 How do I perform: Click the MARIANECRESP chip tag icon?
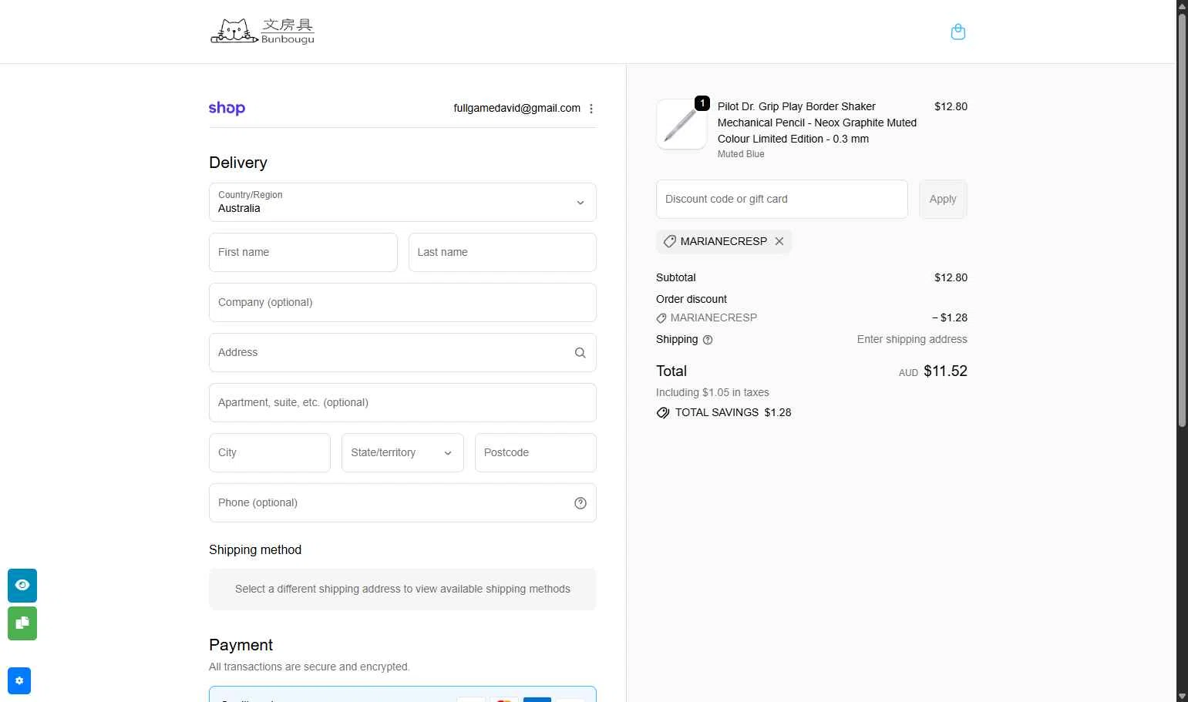670,241
